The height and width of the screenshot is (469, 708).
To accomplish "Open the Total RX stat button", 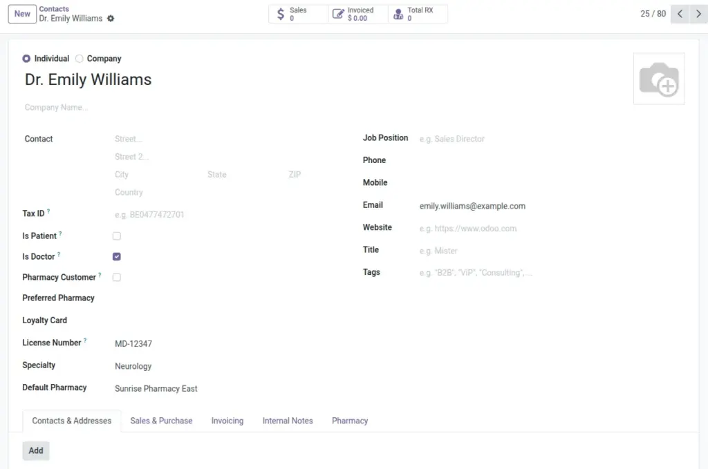I will point(418,14).
